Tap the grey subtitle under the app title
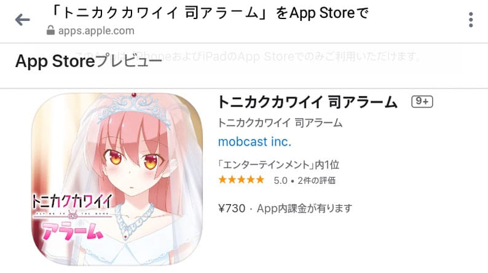The width and height of the screenshot is (488, 273). click(280, 123)
